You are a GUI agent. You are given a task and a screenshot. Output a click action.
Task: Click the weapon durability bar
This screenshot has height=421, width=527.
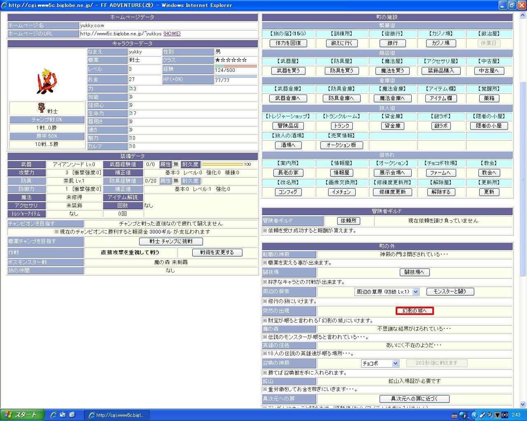coord(223,164)
